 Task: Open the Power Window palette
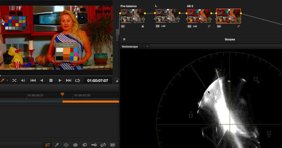coord(66,145)
